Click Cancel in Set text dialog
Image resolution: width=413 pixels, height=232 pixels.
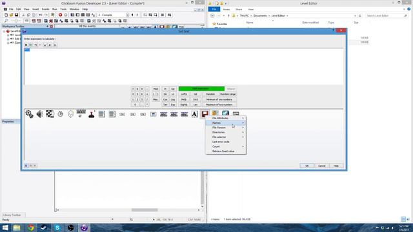pos(321,166)
